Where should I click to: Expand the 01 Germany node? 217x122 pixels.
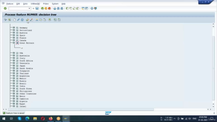[14, 28]
